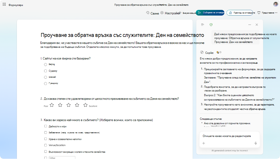Check the Забавления checkbox
Image resolution: width=280 pixels, height=159 pixels.
[x=46, y=132]
